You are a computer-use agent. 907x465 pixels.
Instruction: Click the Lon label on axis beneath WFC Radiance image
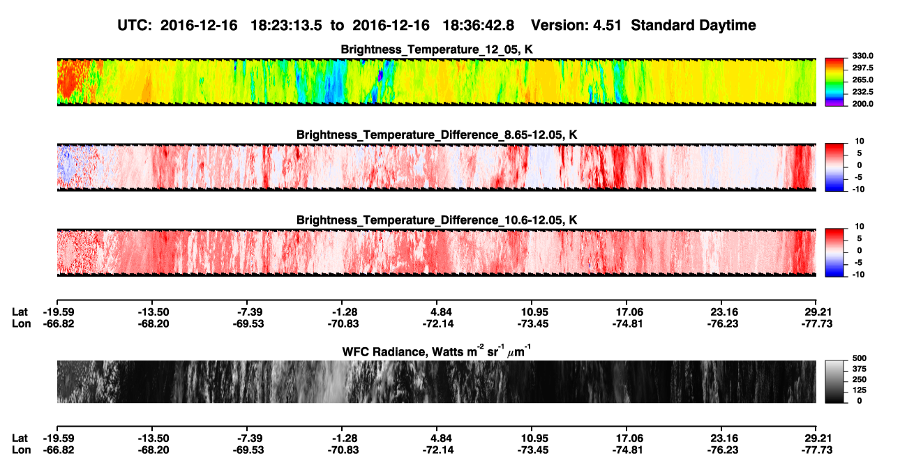[x=20, y=450]
